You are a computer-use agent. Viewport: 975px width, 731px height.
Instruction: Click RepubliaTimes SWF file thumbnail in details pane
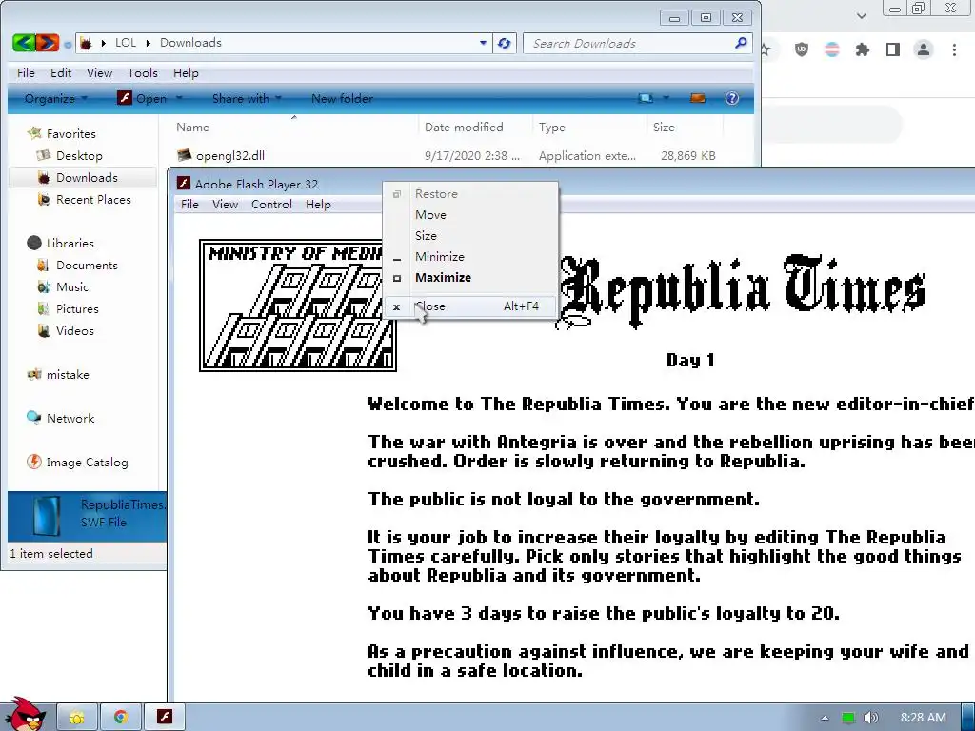pyautogui.click(x=47, y=515)
